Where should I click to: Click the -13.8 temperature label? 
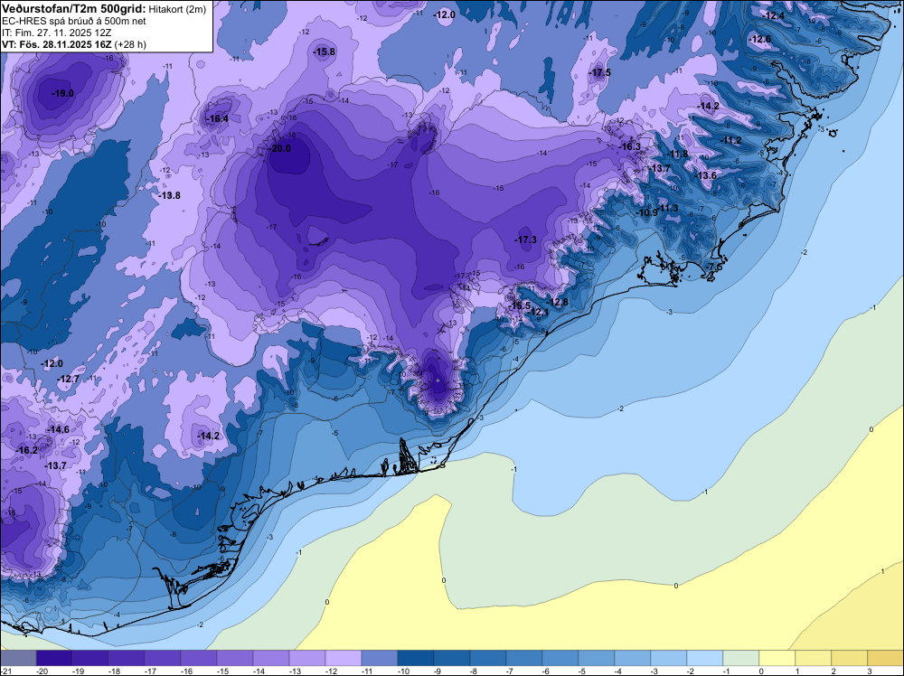pyautogui.click(x=170, y=196)
